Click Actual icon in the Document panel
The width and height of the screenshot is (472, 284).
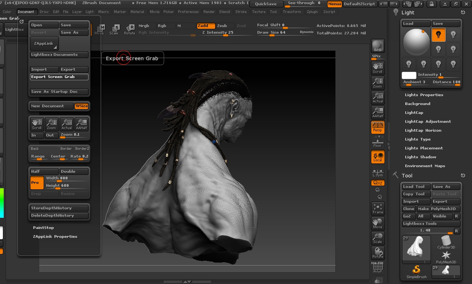67,124
